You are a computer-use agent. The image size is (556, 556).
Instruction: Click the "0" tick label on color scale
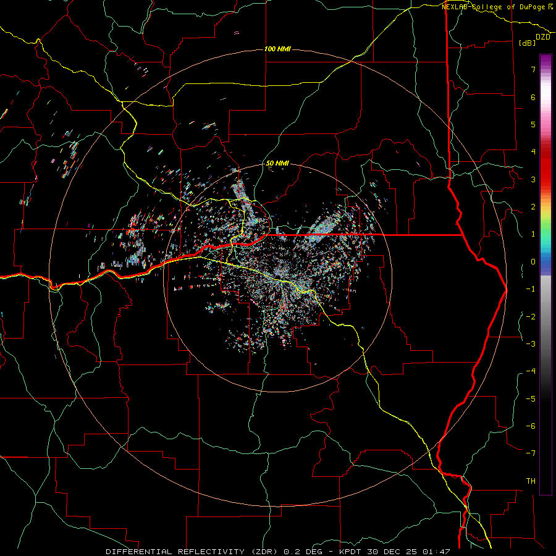533,262
